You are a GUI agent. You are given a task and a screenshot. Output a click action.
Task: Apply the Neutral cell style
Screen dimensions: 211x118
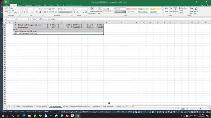155,9
